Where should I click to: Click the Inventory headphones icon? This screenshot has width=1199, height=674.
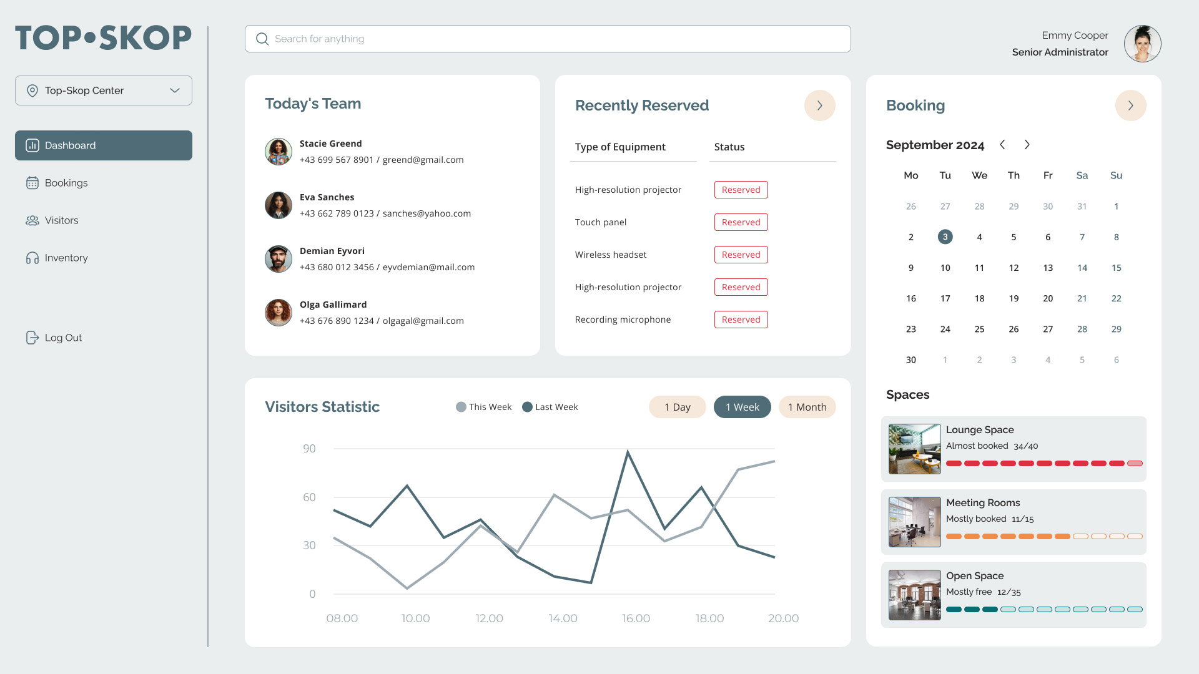[x=32, y=258]
